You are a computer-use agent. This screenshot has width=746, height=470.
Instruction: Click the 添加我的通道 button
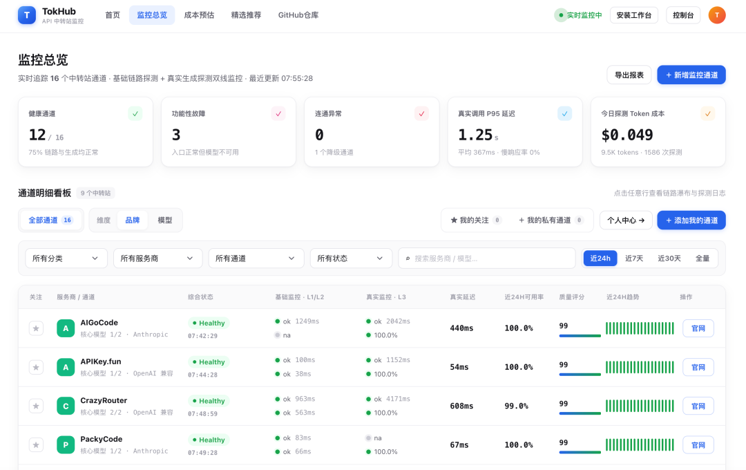click(x=691, y=220)
